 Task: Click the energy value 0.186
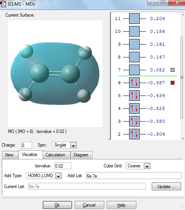157,31
